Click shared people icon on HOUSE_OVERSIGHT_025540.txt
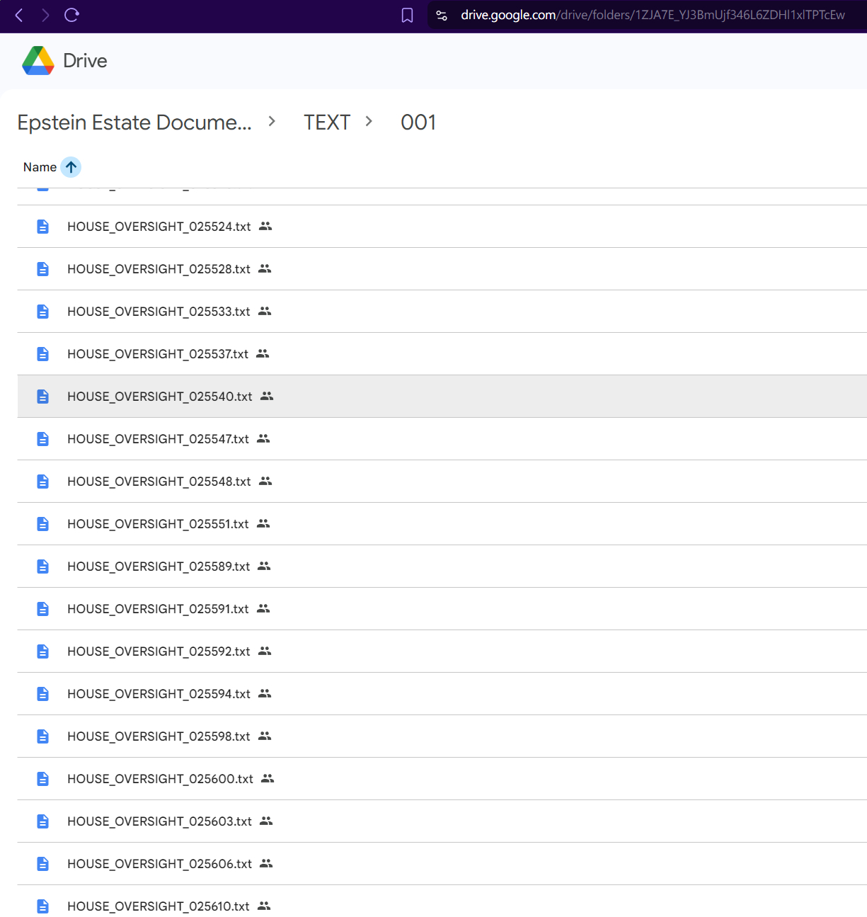This screenshot has height=917, width=867. tap(267, 397)
